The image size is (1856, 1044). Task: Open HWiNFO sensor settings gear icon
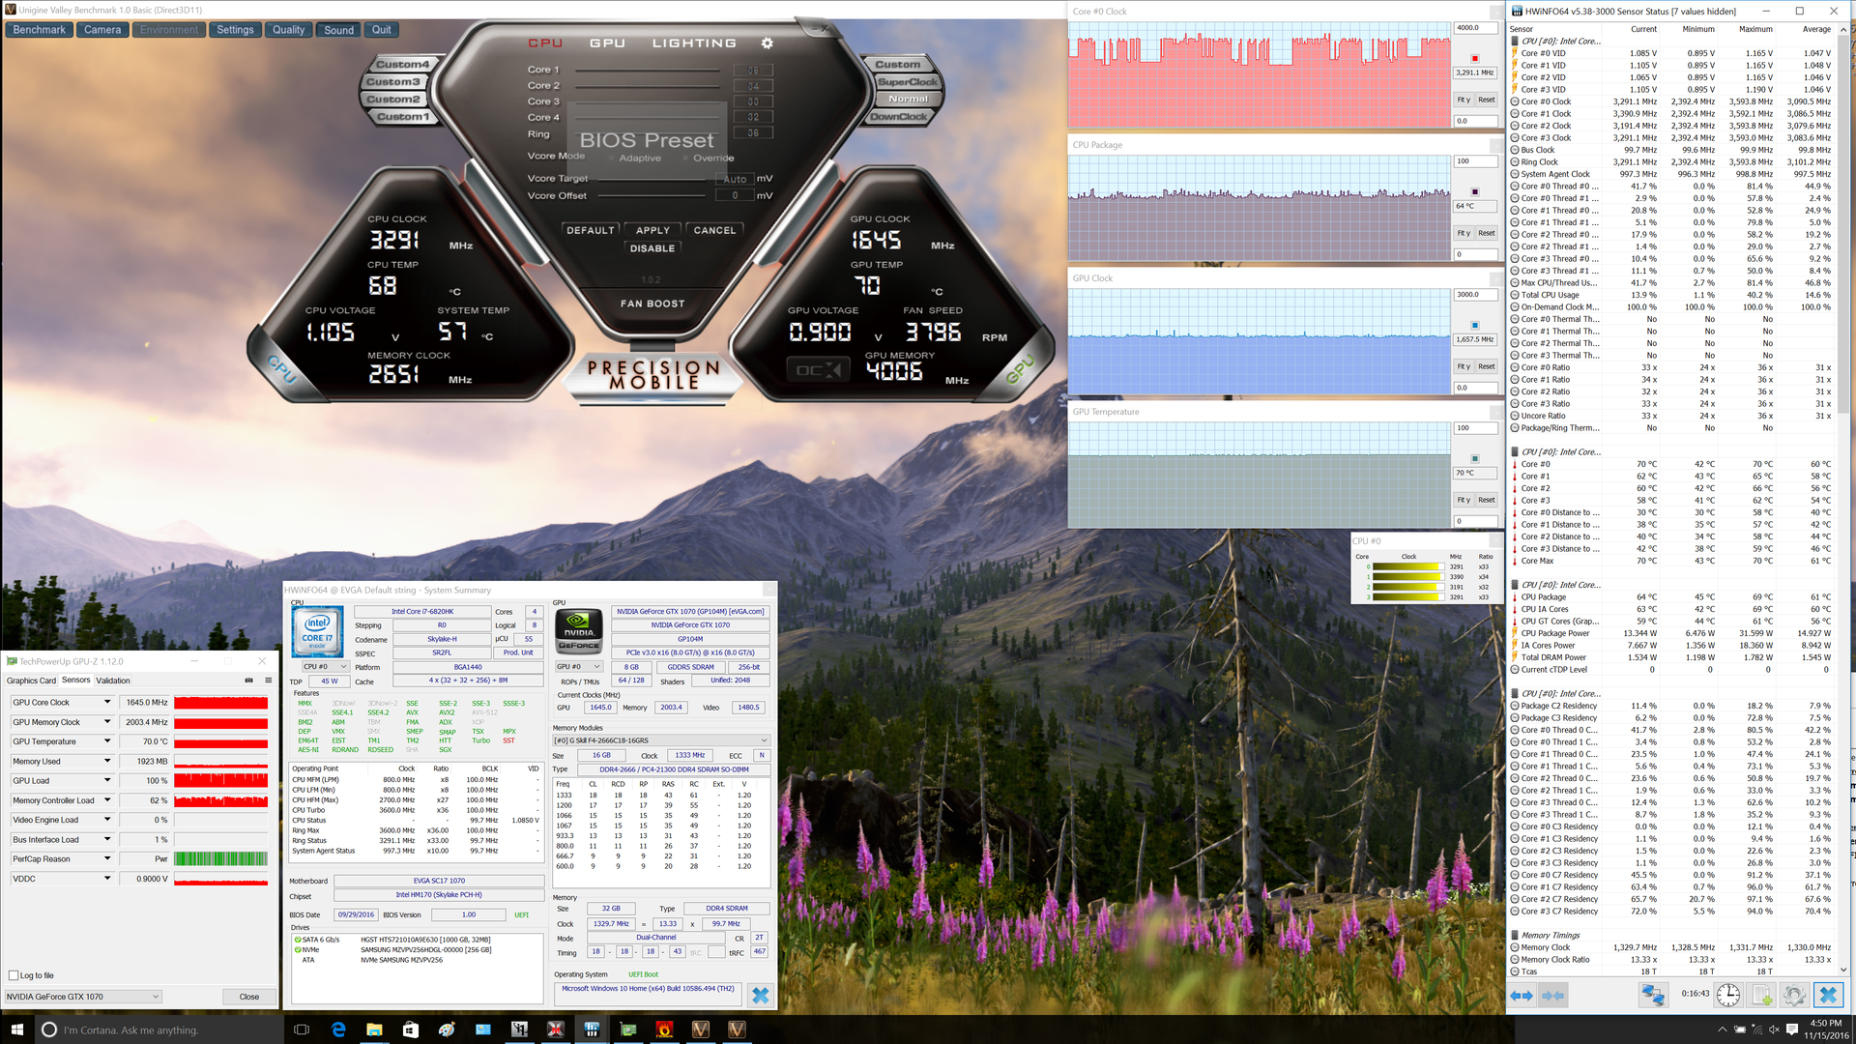(1795, 995)
